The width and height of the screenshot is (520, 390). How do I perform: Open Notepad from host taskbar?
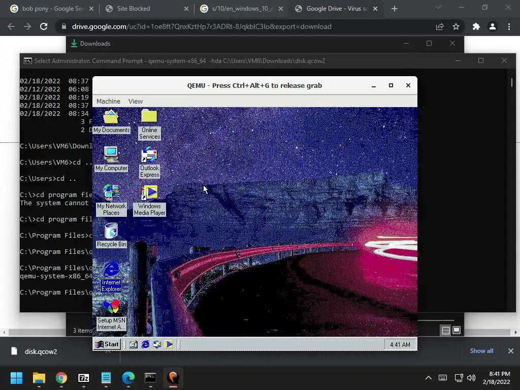pyautogui.click(x=106, y=378)
